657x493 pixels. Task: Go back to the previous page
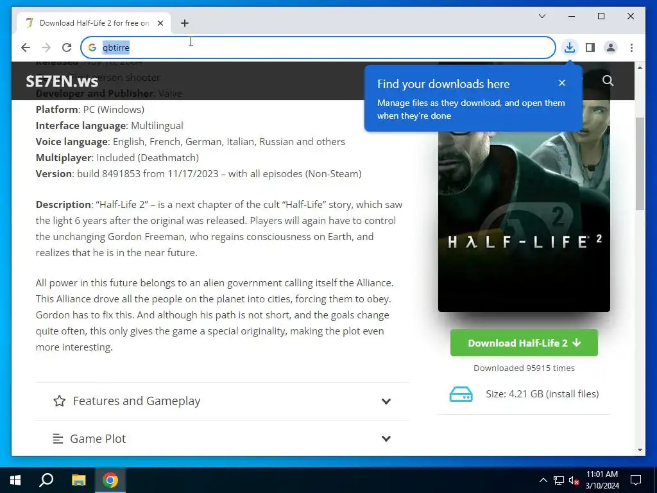tap(26, 48)
